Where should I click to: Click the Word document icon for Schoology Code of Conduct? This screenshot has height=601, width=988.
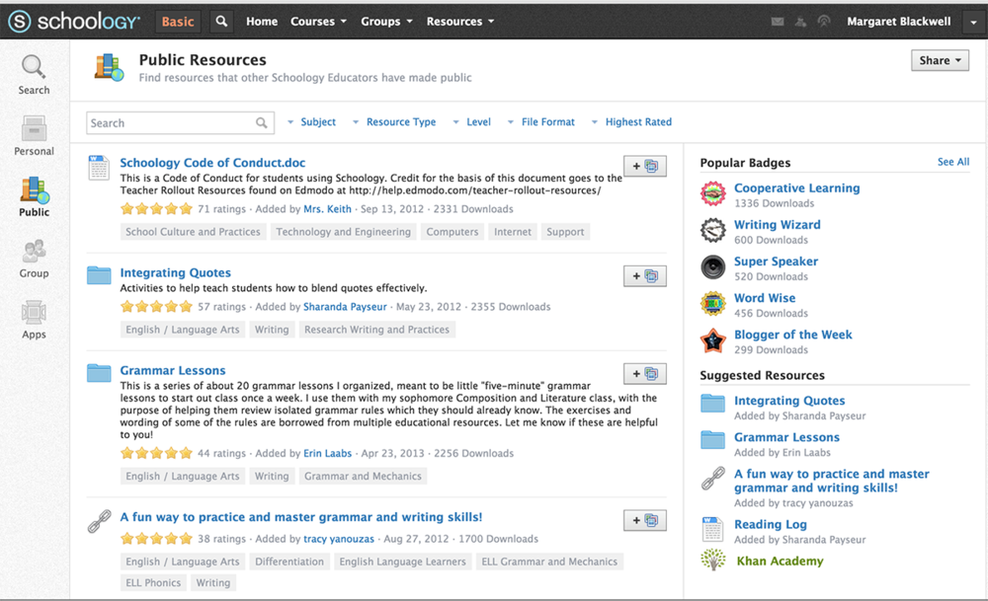click(98, 168)
